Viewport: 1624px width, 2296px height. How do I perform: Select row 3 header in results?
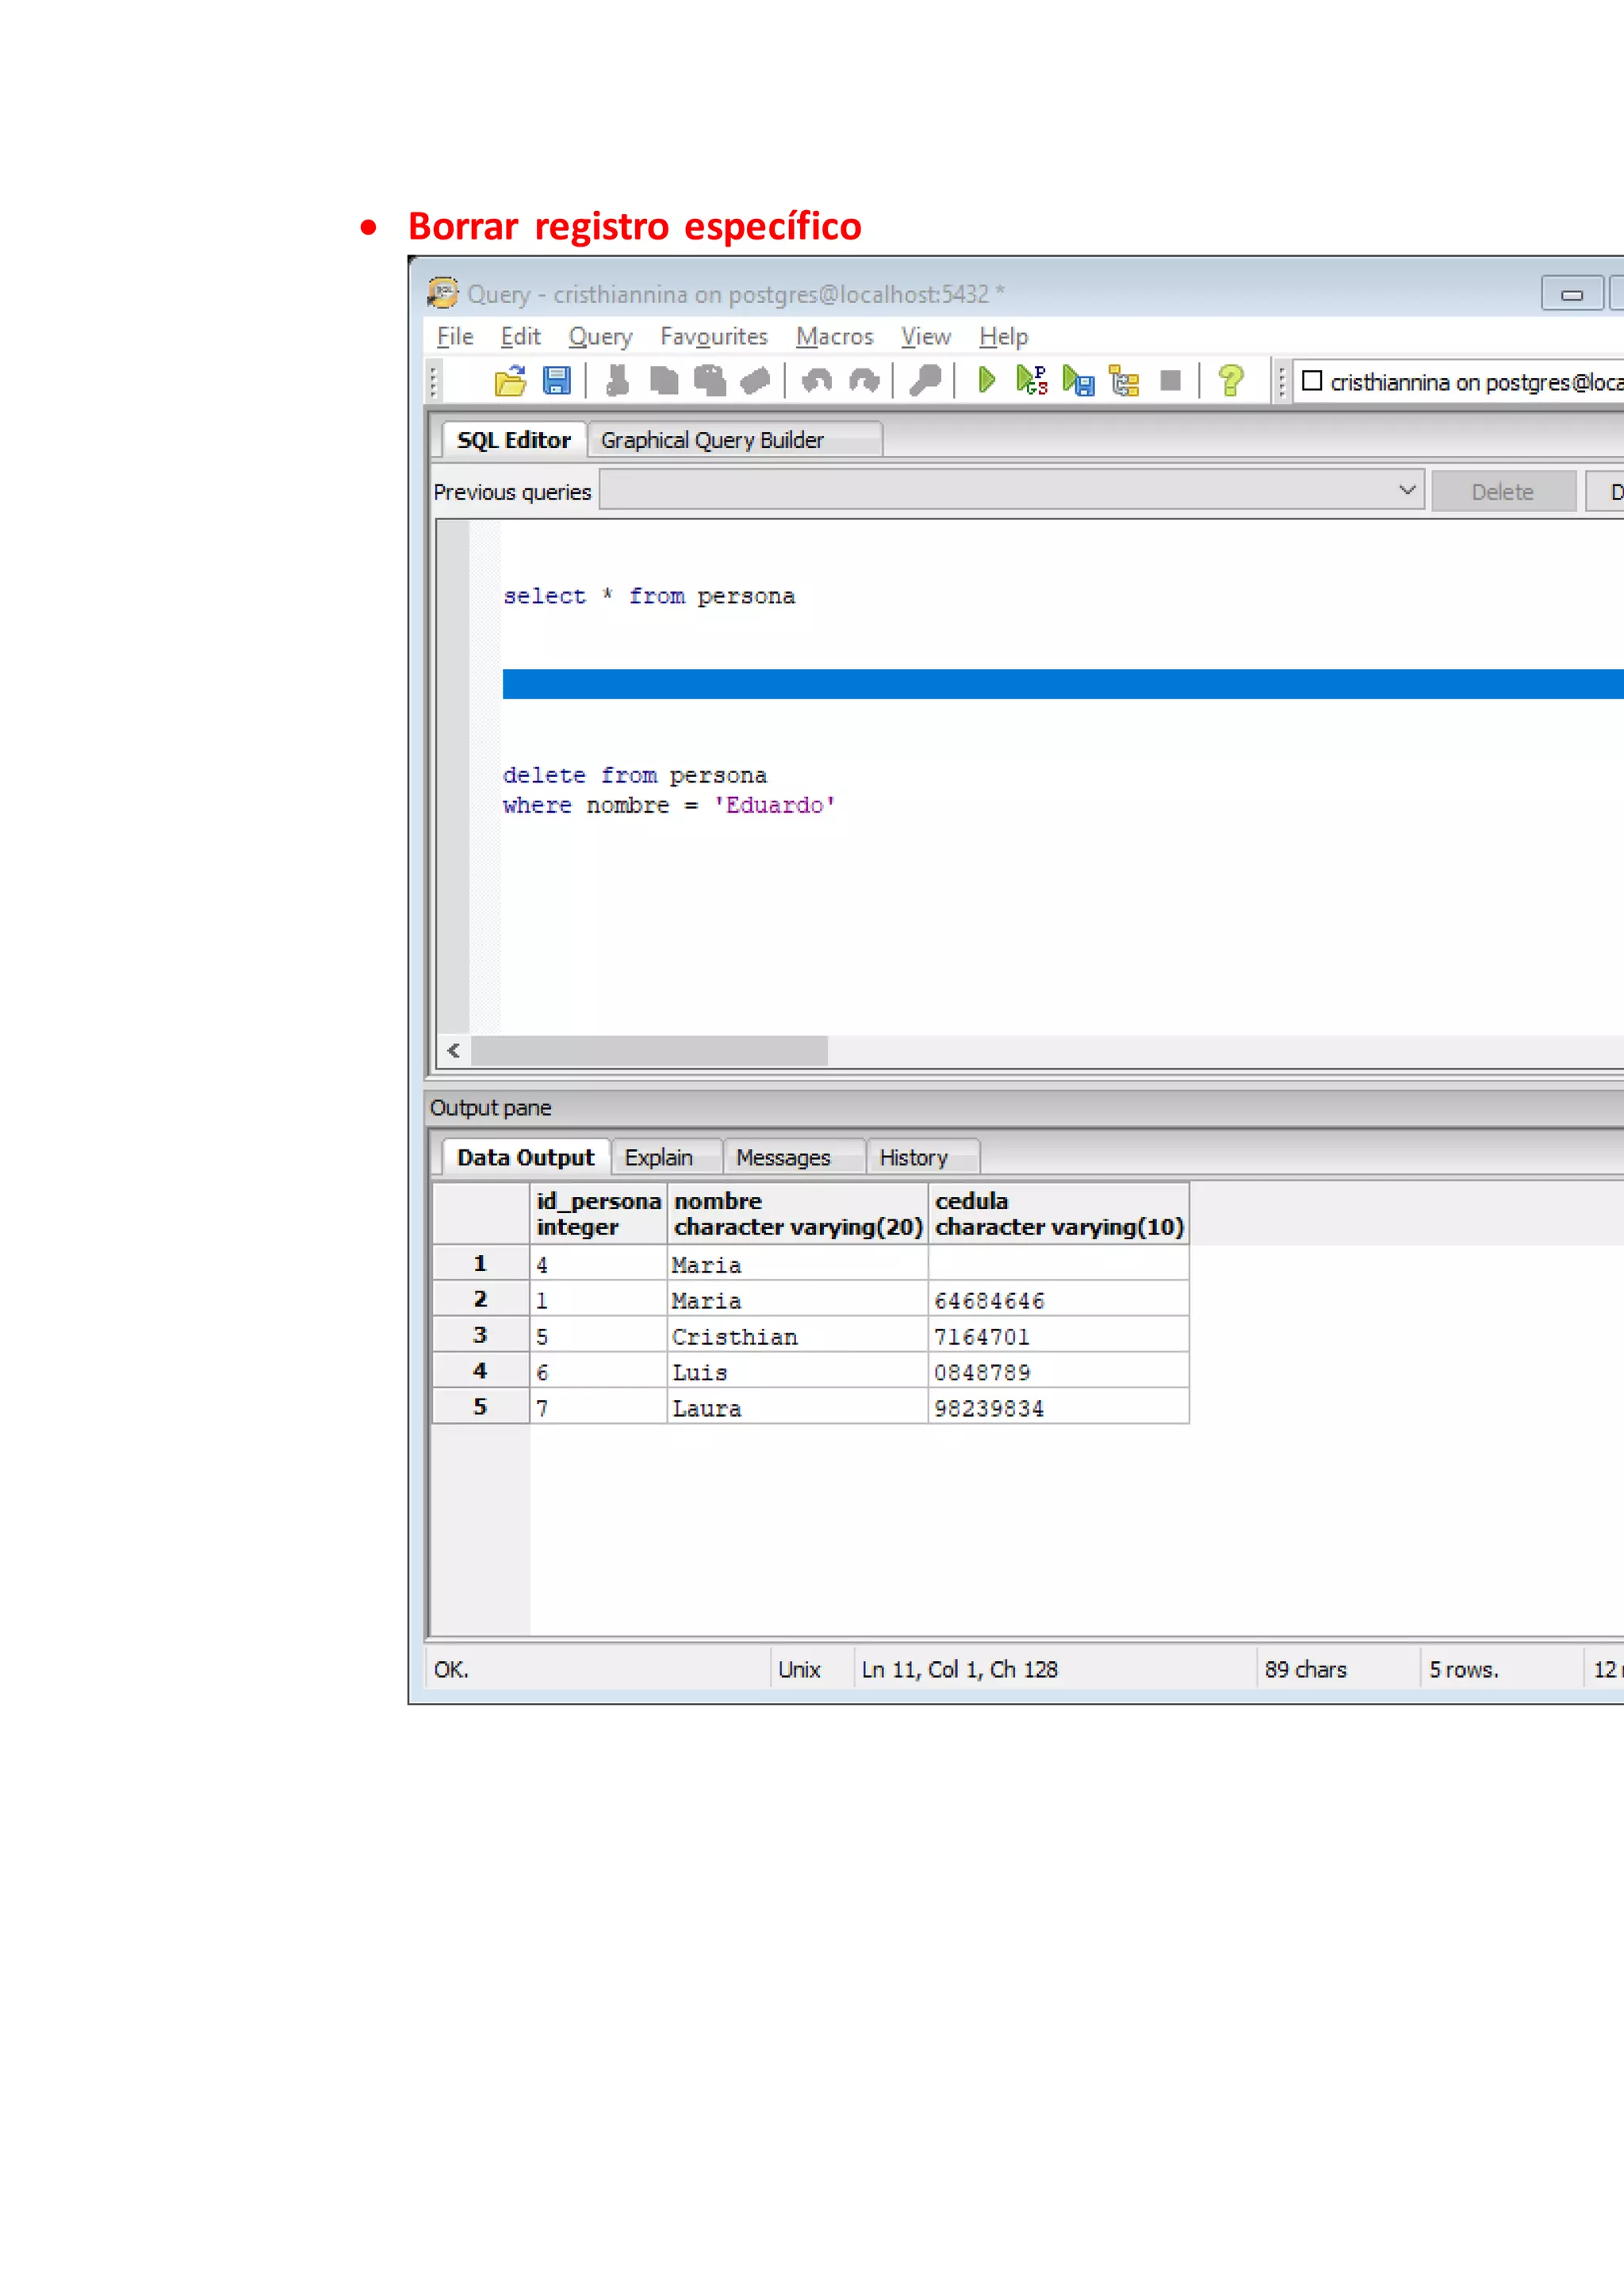pos(480,1335)
